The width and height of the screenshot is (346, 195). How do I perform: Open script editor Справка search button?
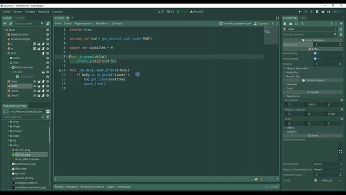[261, 23]
